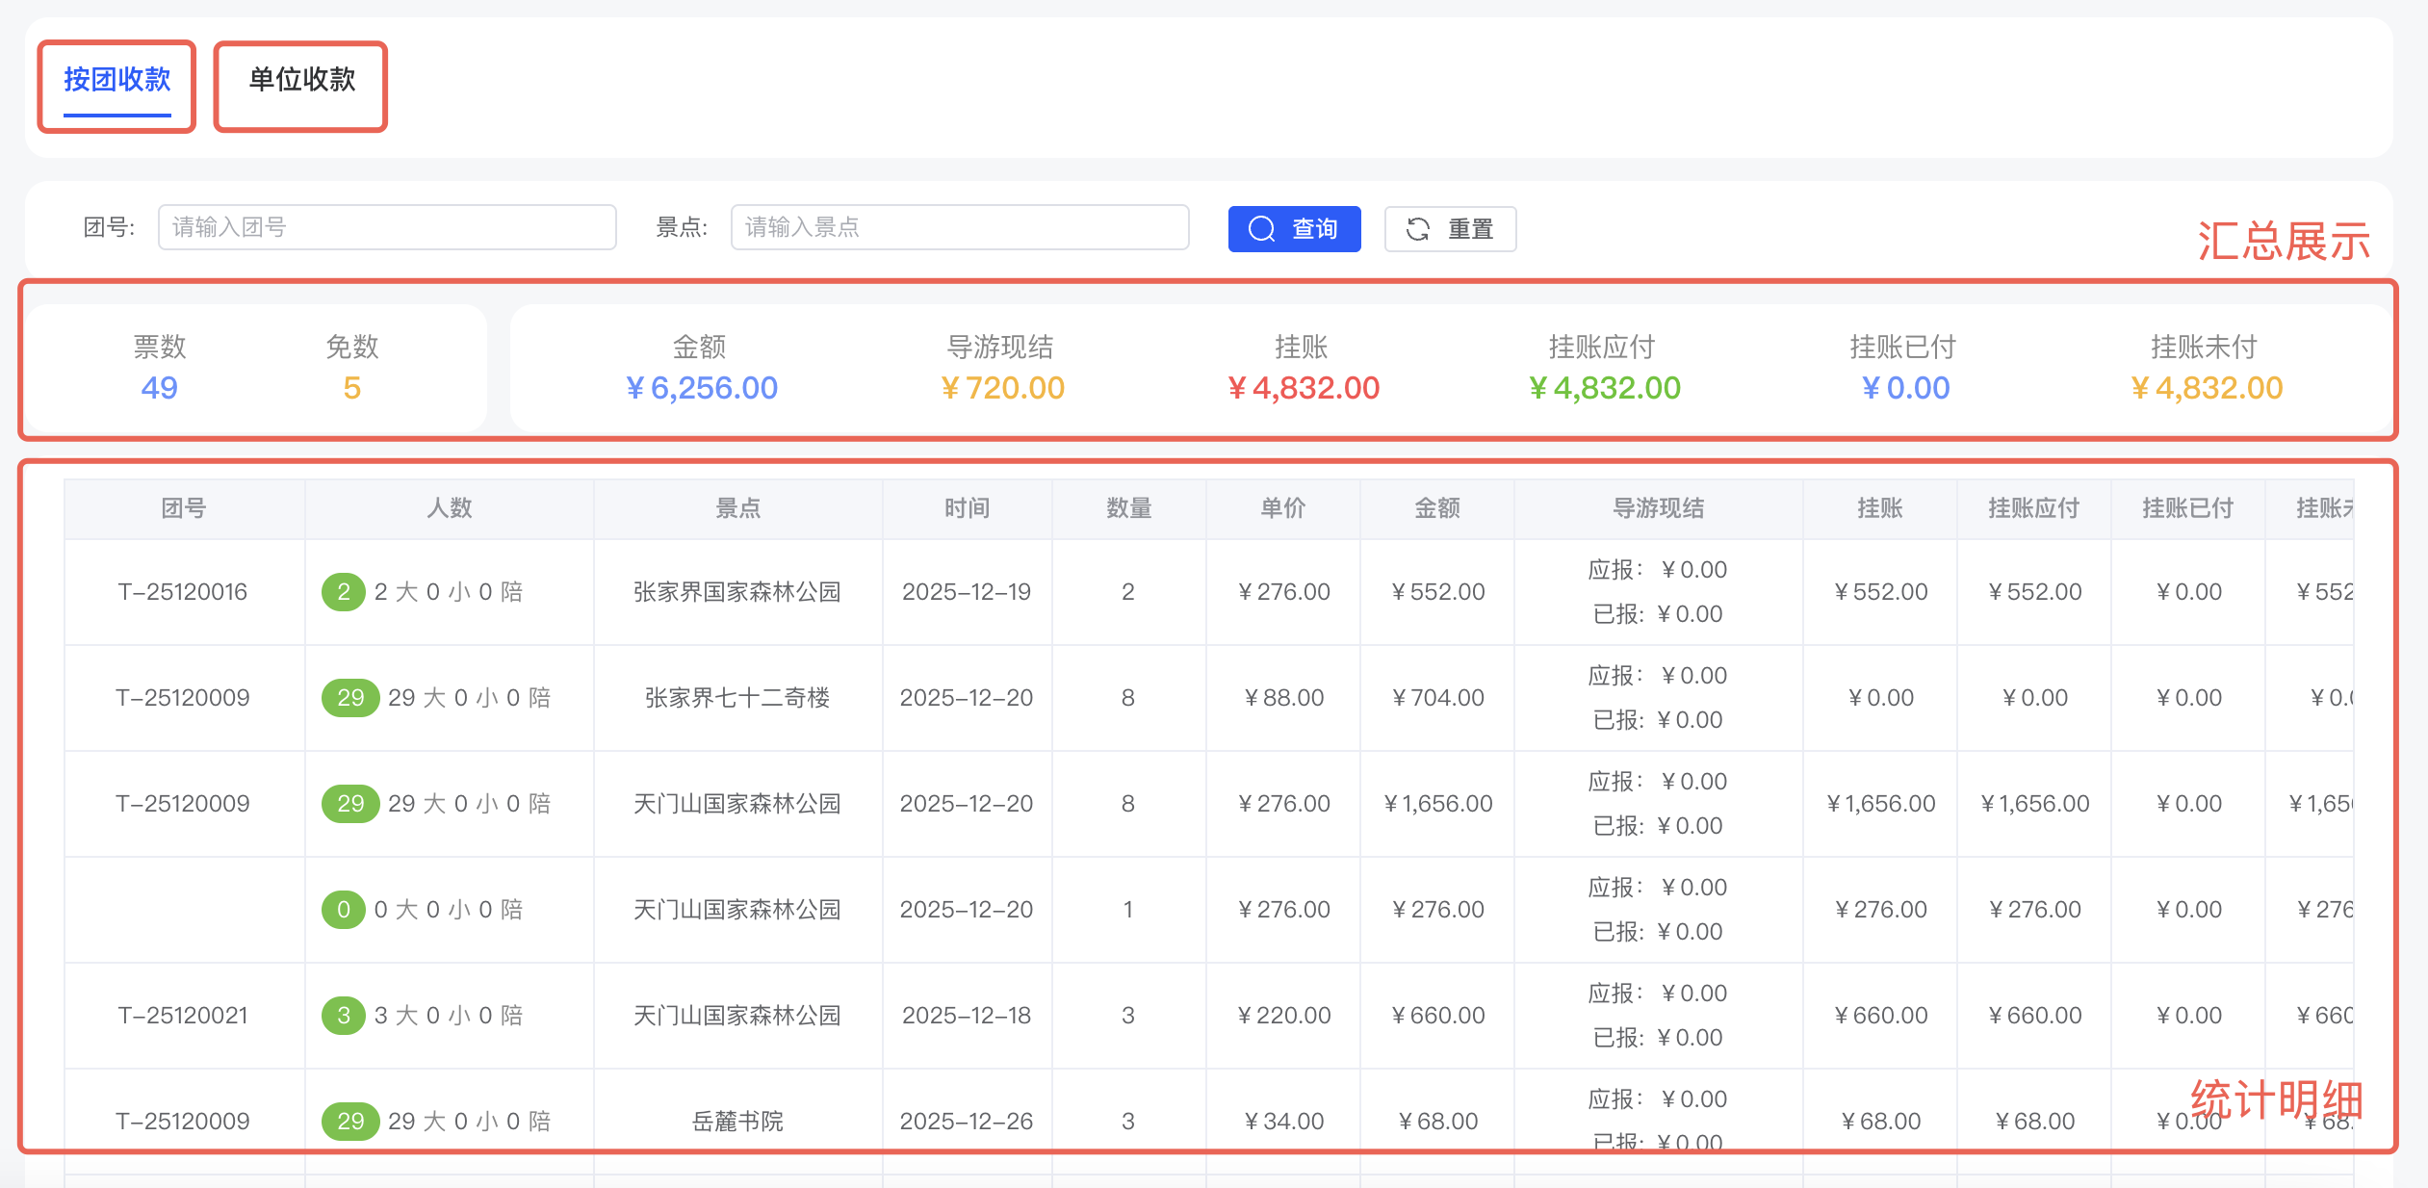Viewport: 2428px width, 1188px height.
Task: Click green 0 badge in blank-团号 row
Action: 343,910
